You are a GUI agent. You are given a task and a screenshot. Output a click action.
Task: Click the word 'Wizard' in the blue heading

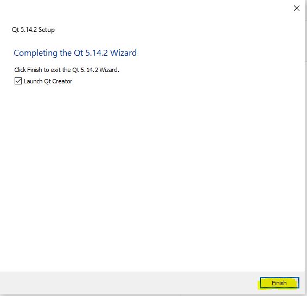(124, 52)
